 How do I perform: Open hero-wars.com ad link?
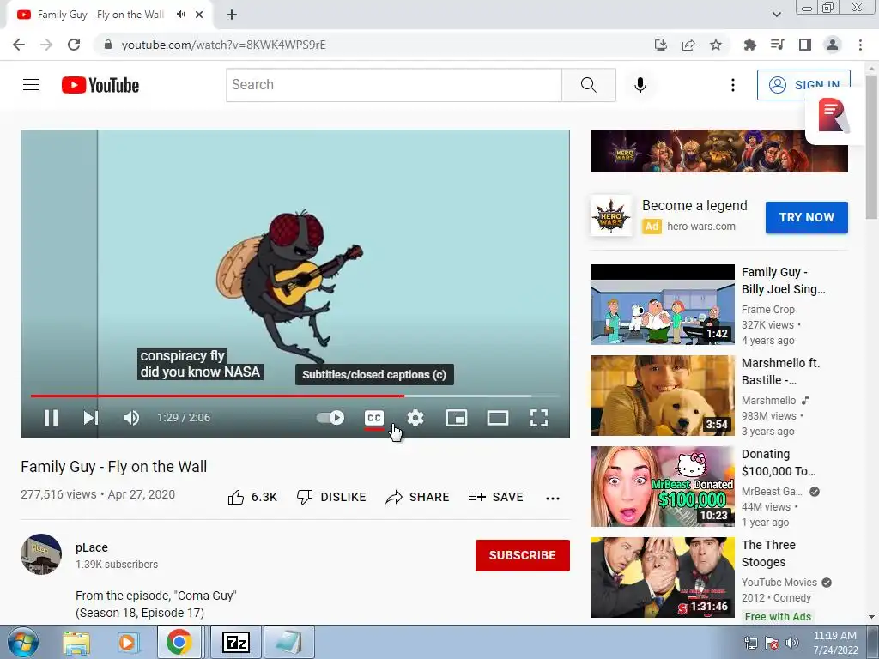701,227
